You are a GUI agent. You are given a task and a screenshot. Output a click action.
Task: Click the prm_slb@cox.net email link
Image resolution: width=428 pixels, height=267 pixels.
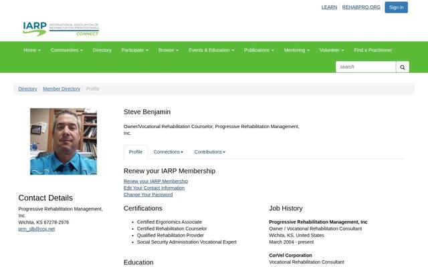[37, 229]
